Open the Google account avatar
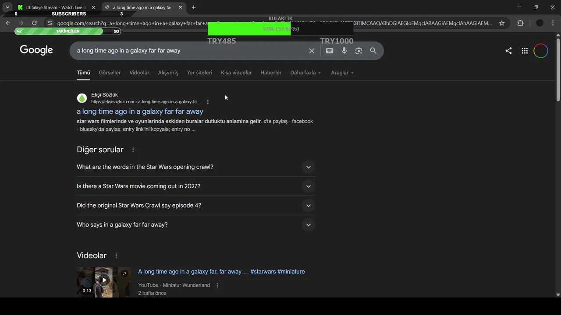Screen dimensions: 561x315 [x=541, y=51]
